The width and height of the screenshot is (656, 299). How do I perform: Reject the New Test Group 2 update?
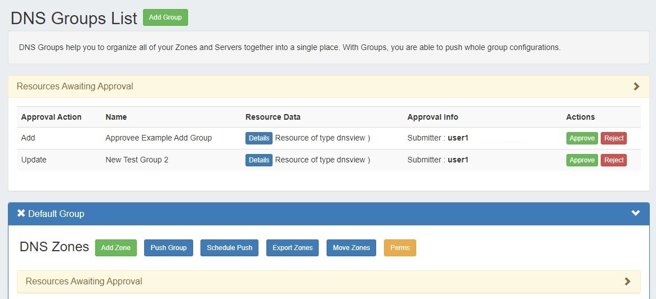coord(614,160)
